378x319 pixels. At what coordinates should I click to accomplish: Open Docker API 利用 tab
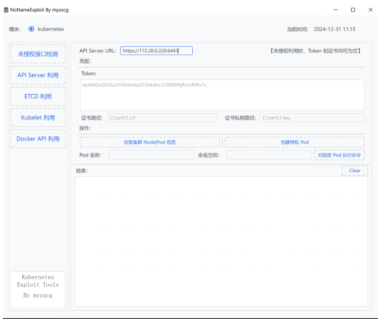point(38,138)
